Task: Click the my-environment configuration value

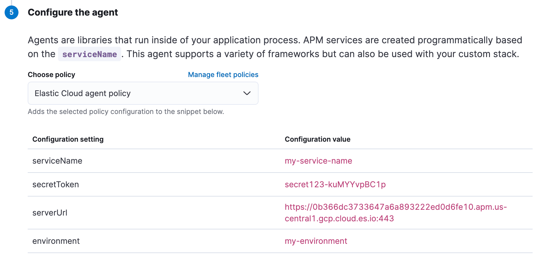Action: (316, 241)
